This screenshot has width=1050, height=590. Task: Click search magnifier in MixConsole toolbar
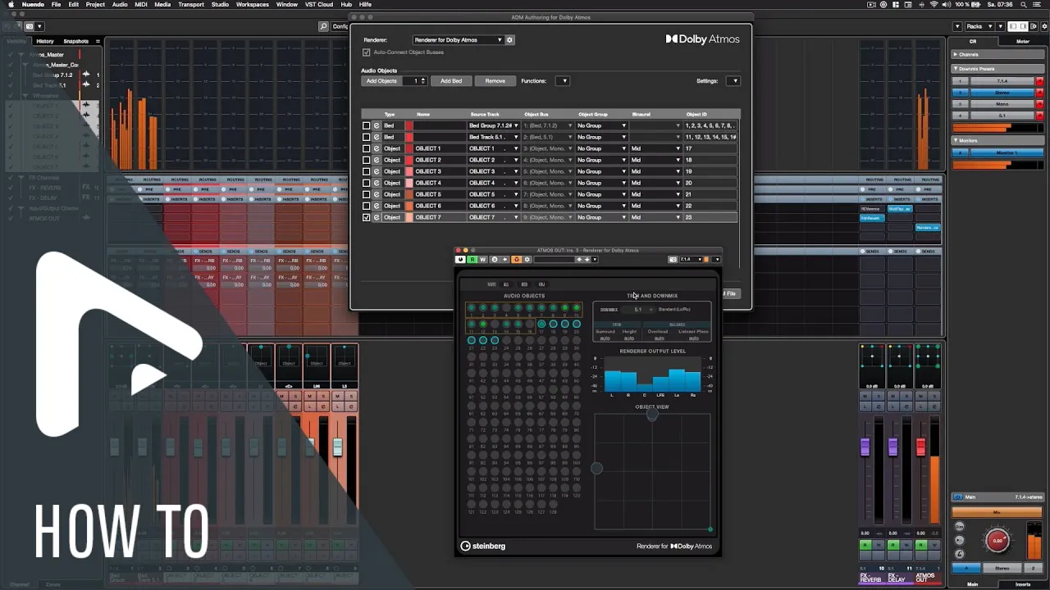click(x=323, y=26)
